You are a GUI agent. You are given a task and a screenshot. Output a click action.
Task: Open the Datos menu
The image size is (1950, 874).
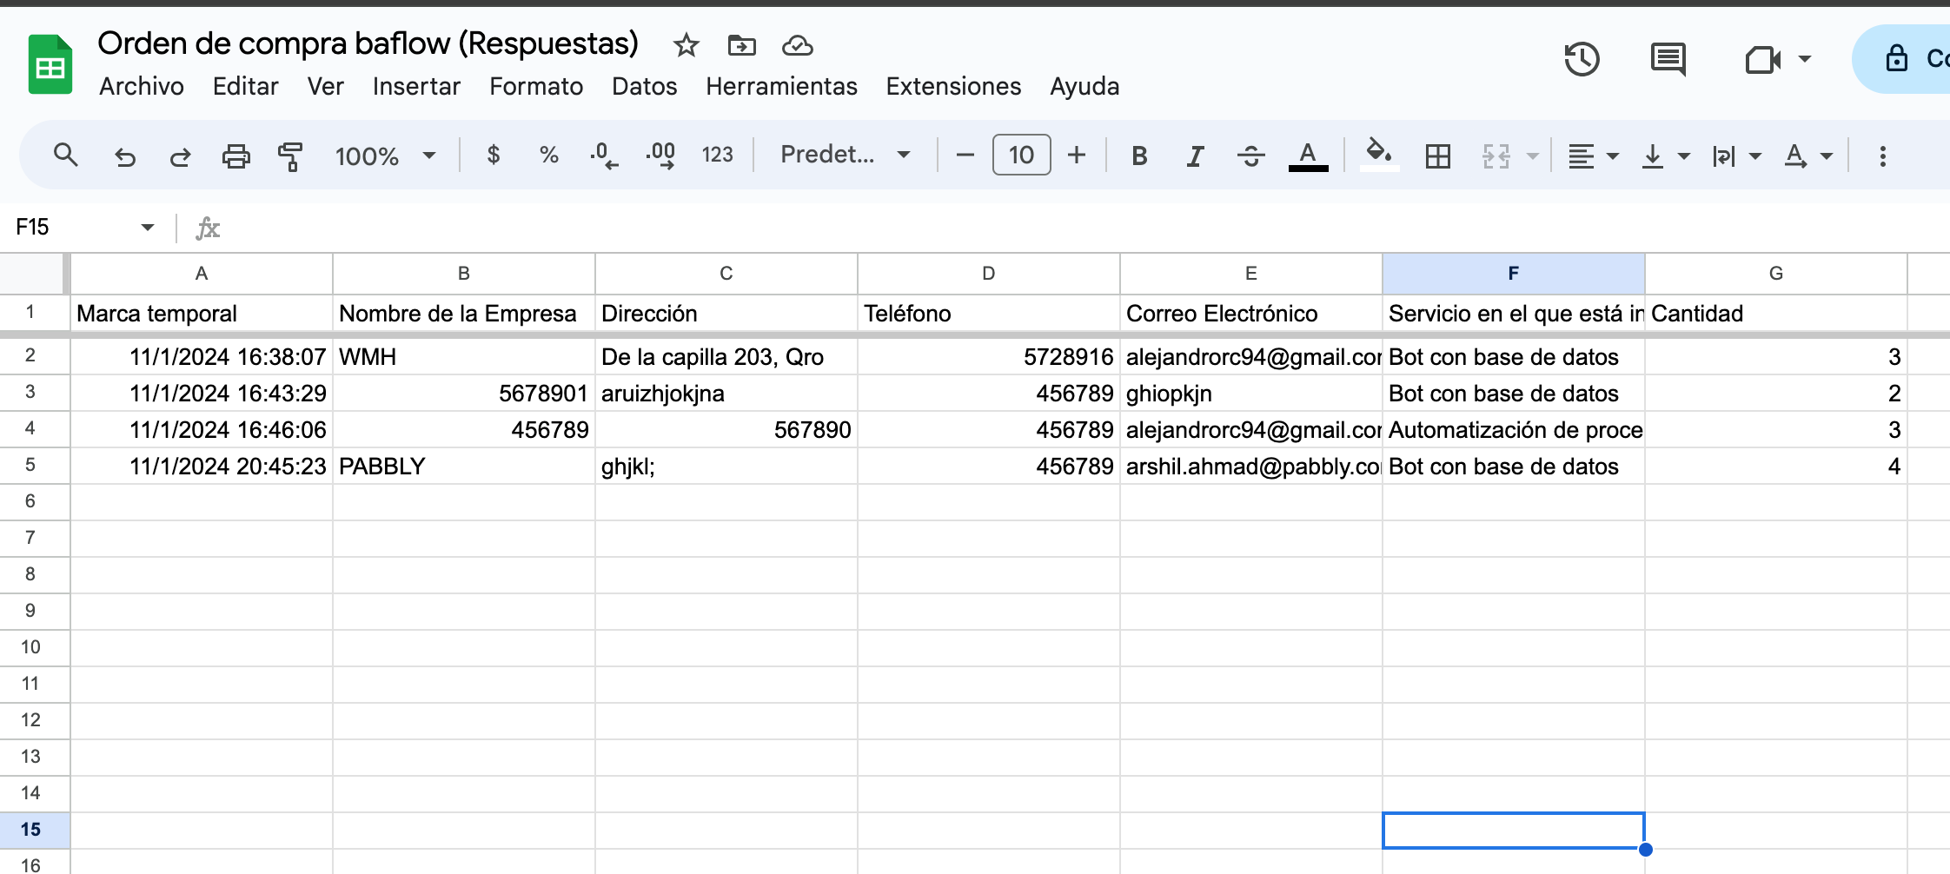tap(645, 86)
